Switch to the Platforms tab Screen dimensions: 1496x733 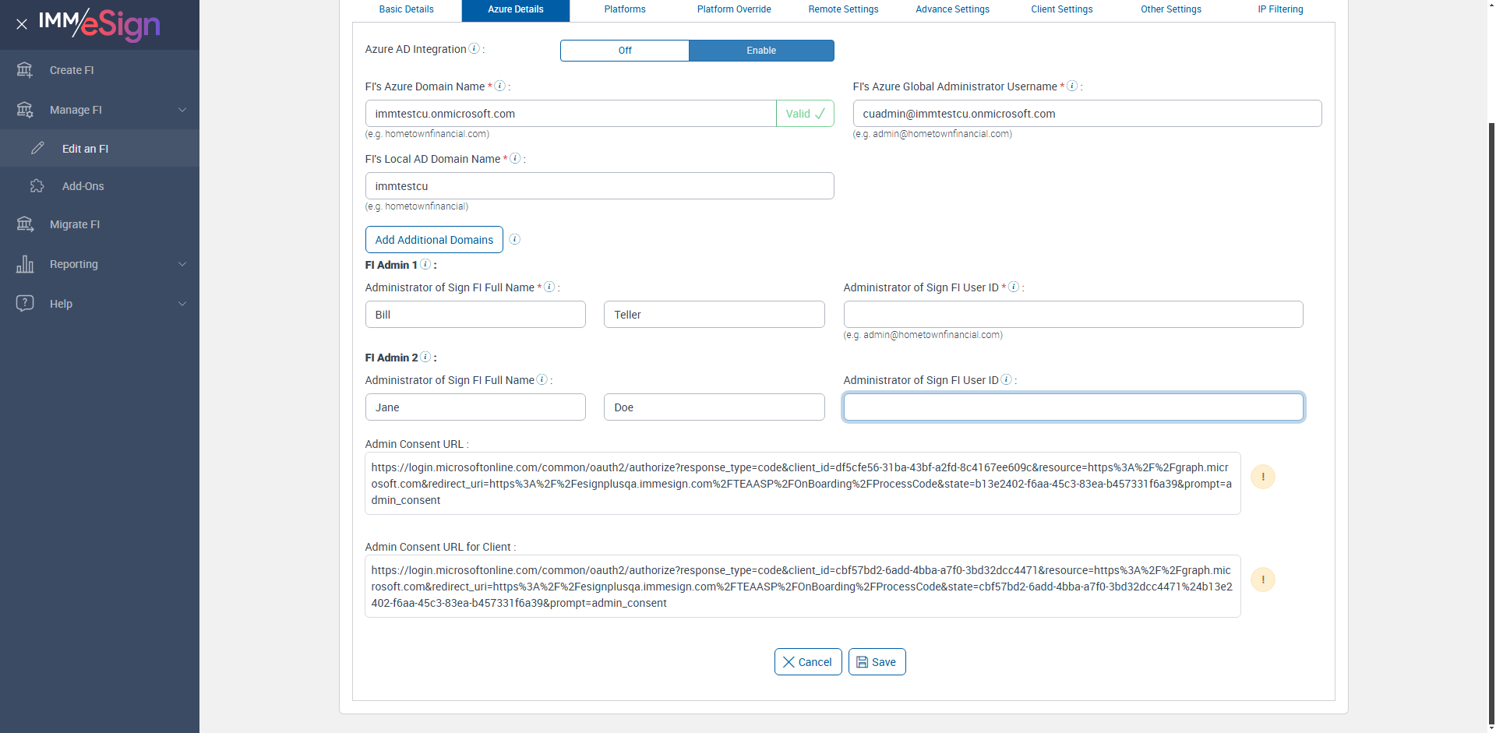pos(625,9)
